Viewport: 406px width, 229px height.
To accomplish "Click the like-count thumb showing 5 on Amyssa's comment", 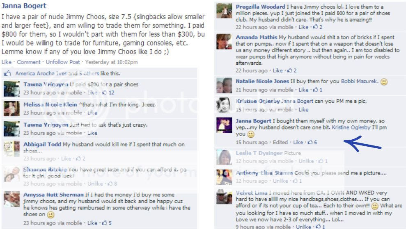I will click(105, 223).
